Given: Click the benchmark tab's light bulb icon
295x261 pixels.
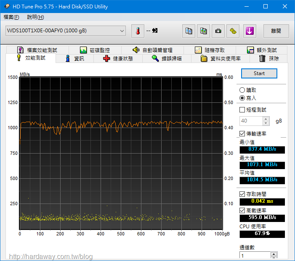Looking at the screenshot, I should 19,57.
